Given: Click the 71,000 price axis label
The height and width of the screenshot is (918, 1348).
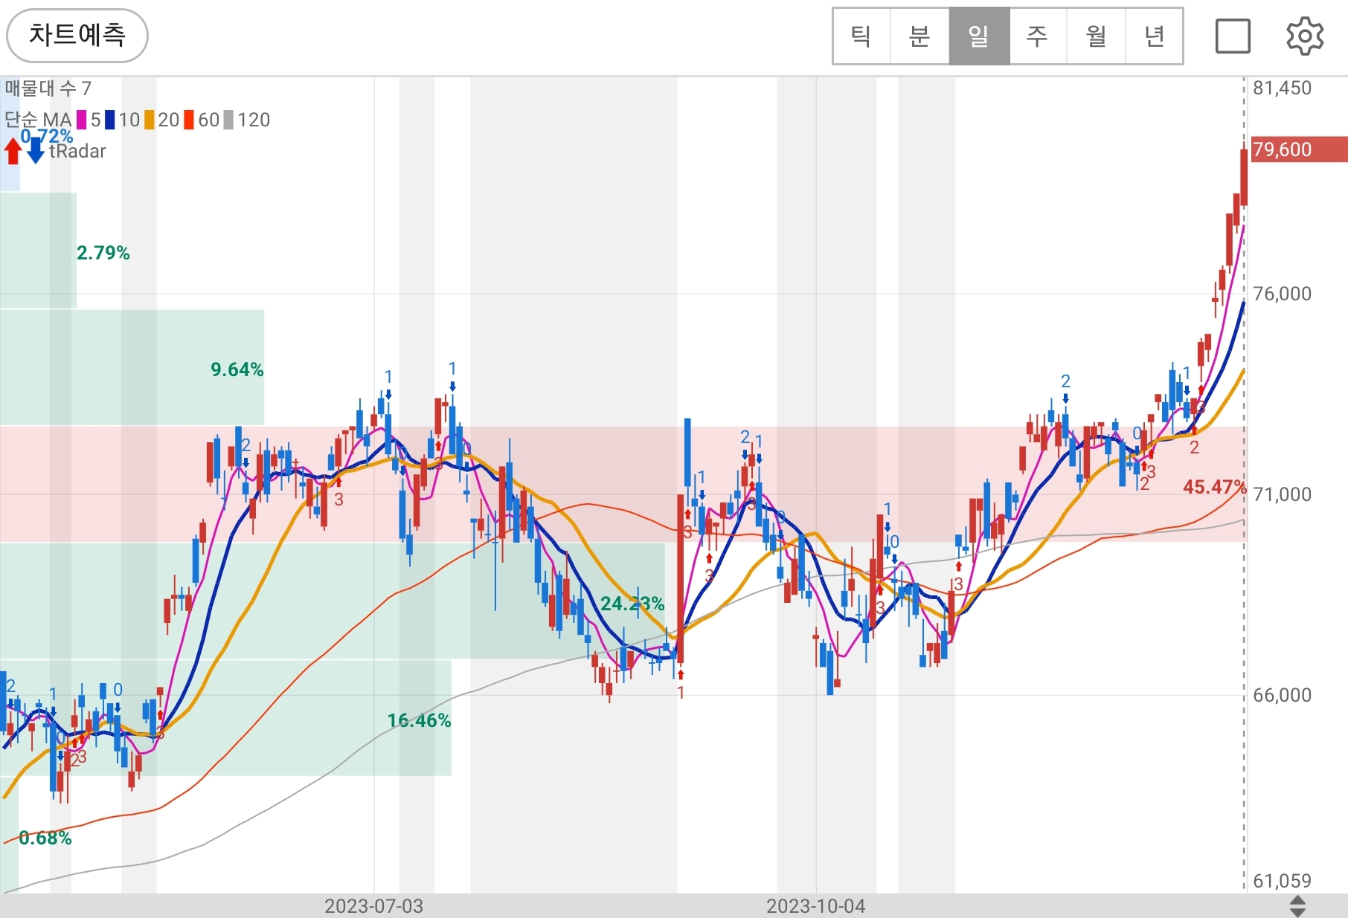Looking at the screenshot, I should (1283, 495).
